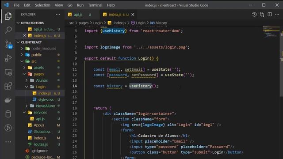The width and height of the screenshot is (283, 159).
Task: Show additional views ellipsis in activity bar
Action: click(8, 142)
